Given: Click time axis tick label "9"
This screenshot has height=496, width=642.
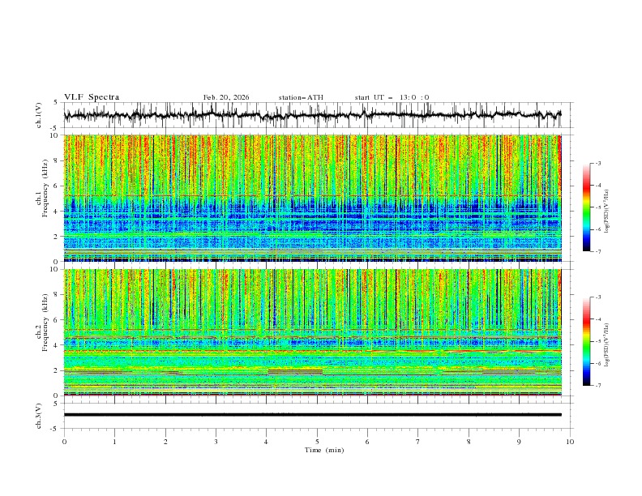Looking at the screenshot, I should [519, 442].
